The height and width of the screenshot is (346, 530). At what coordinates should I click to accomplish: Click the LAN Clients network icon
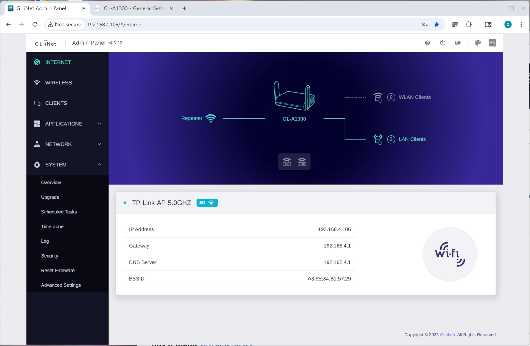(x=378, y=139)
